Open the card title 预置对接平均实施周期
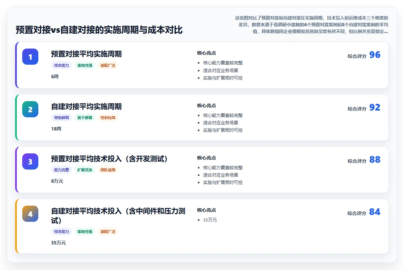 pos(86,54)
